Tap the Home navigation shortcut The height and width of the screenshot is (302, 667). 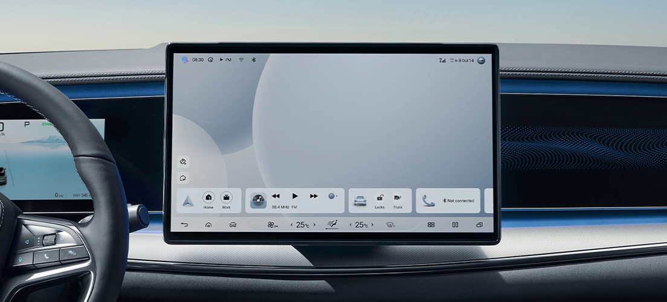point(208,199)
